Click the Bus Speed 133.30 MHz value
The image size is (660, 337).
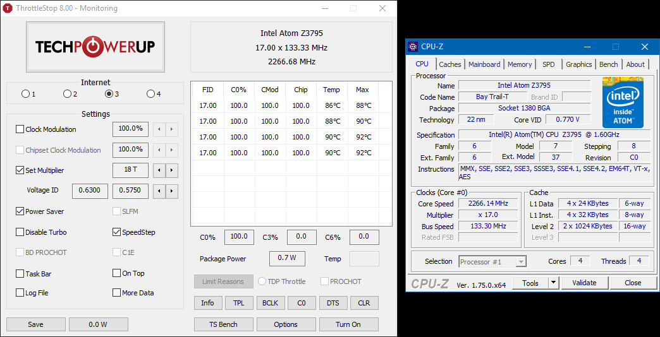point(488,226)
